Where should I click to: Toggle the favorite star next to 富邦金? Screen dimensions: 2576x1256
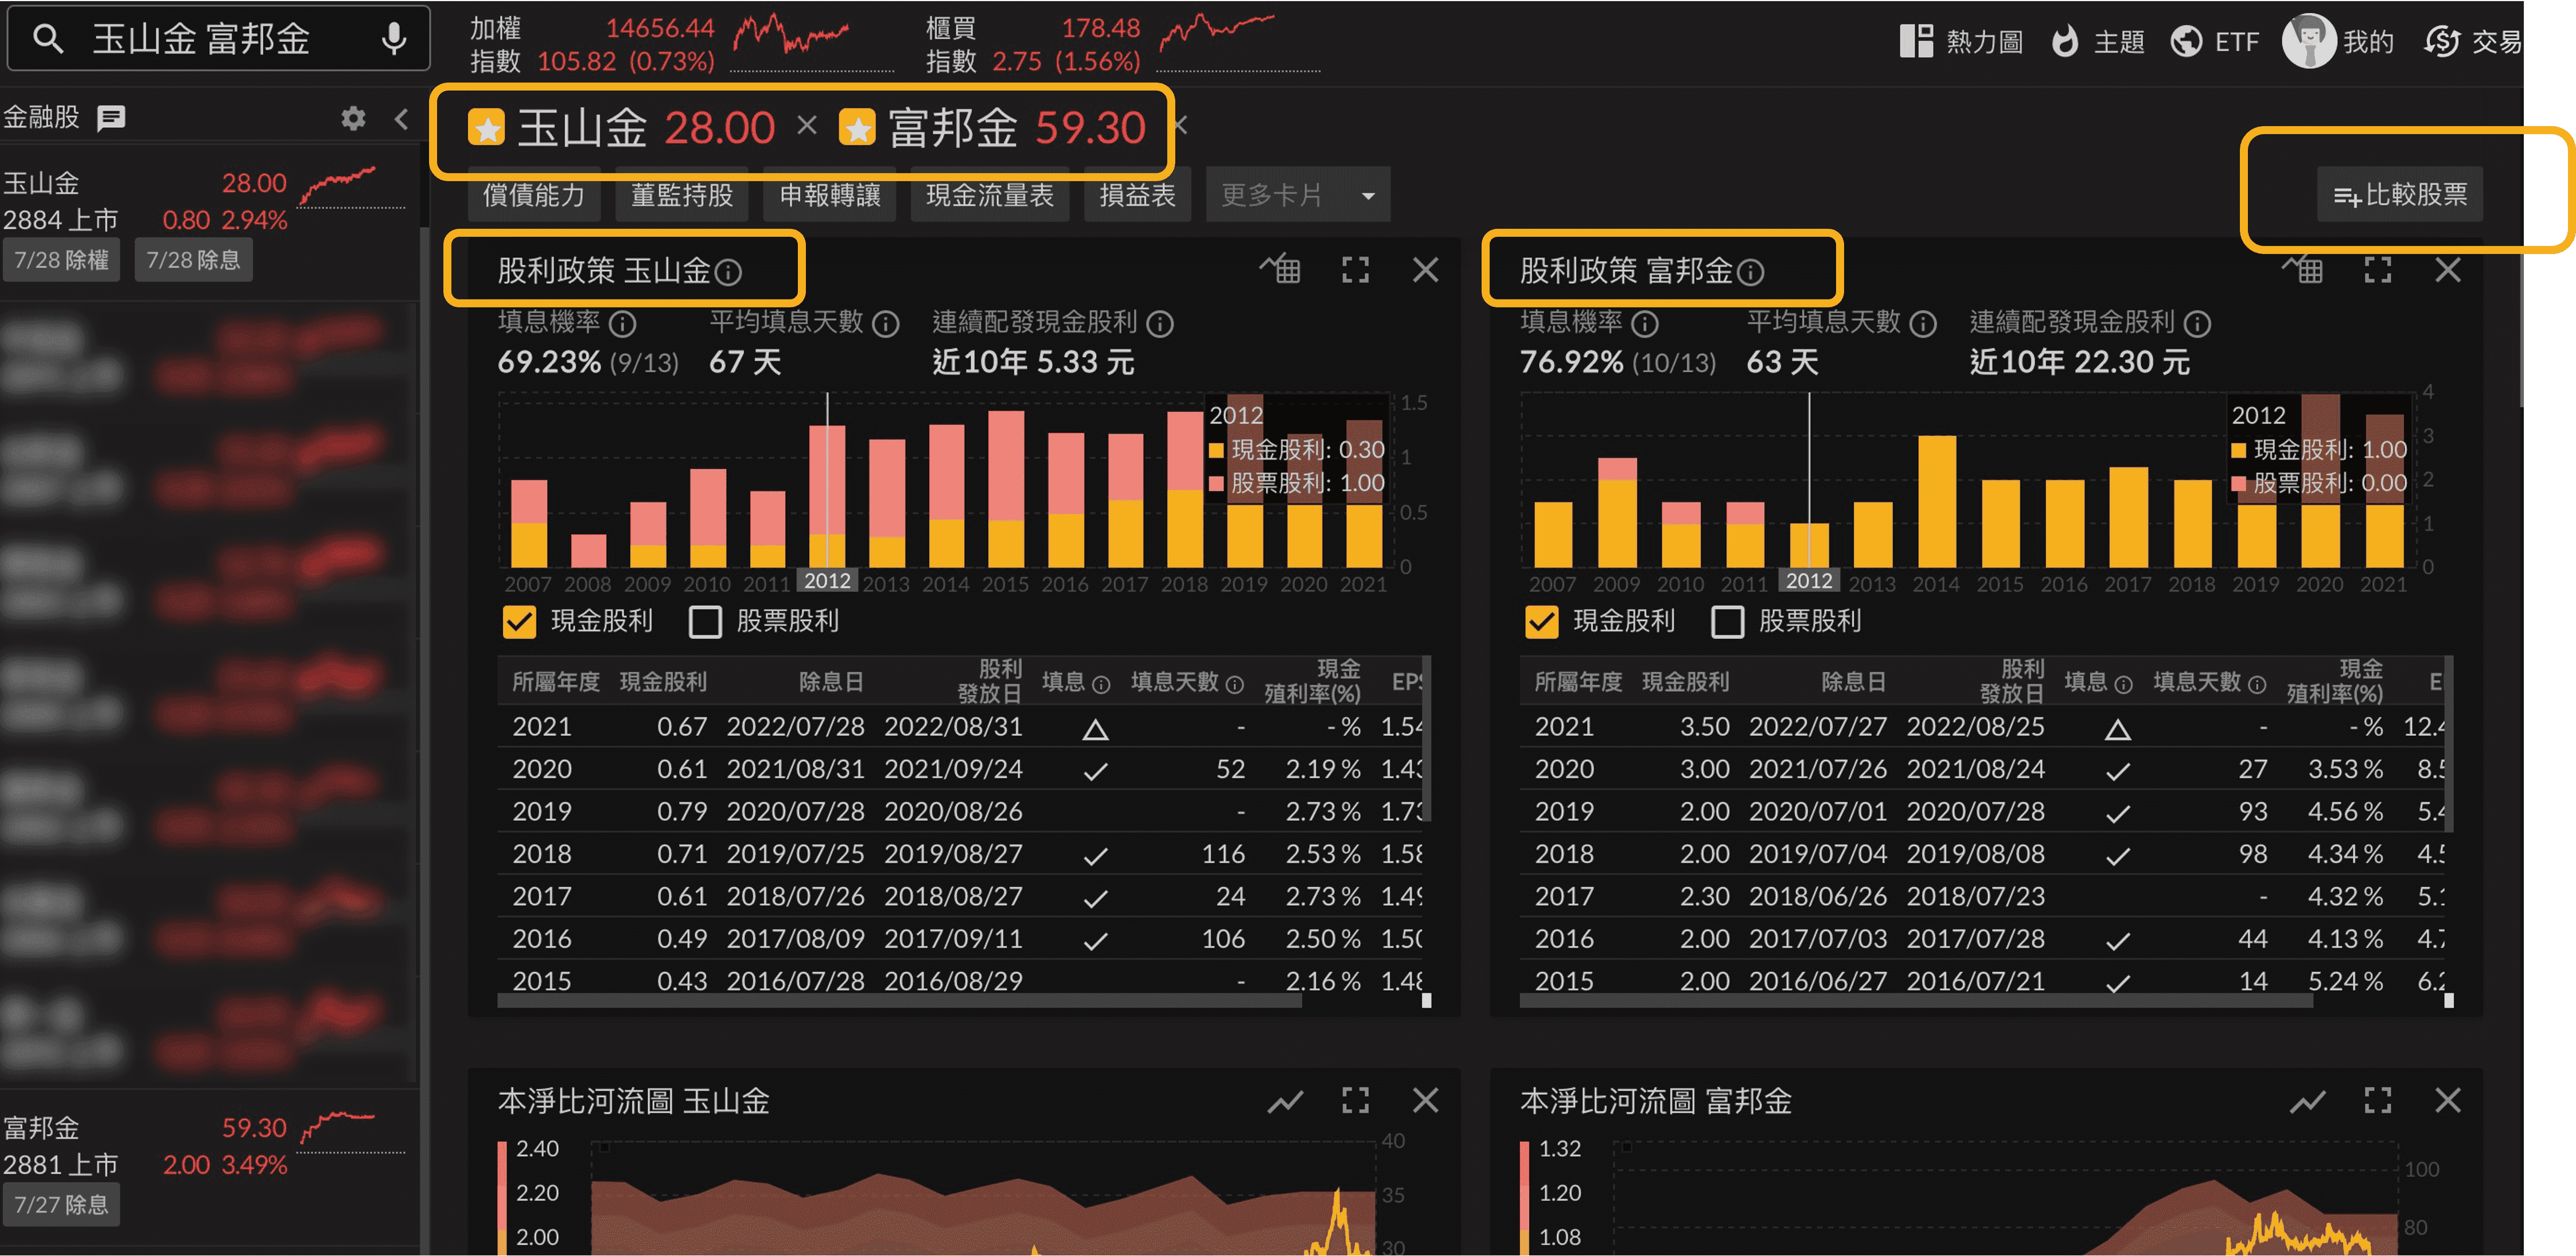857,128
